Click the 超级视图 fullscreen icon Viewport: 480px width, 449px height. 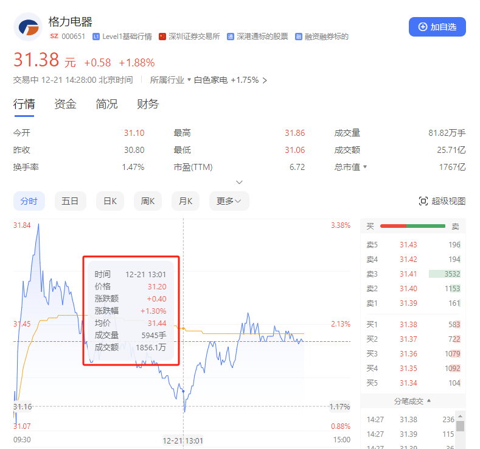[x=423, y=201]
